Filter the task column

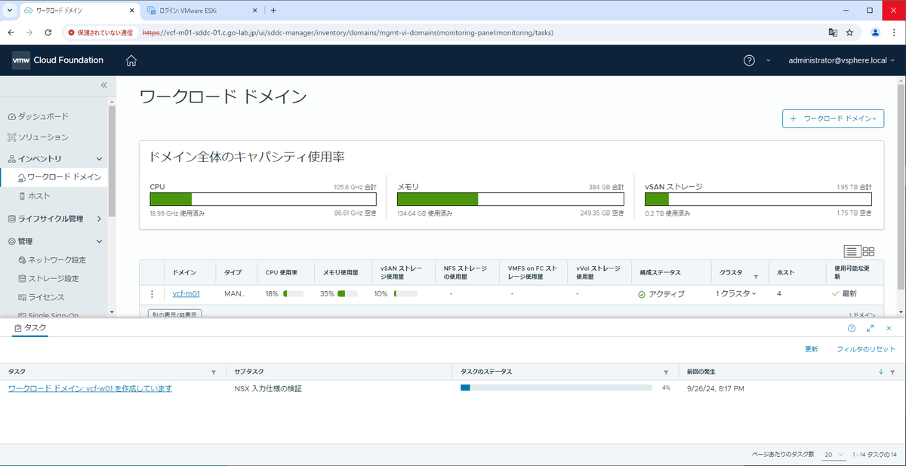pos(214,372)
